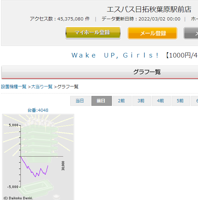
Task: Click the マイホール登録 button
Action: [x=93, y=33]
